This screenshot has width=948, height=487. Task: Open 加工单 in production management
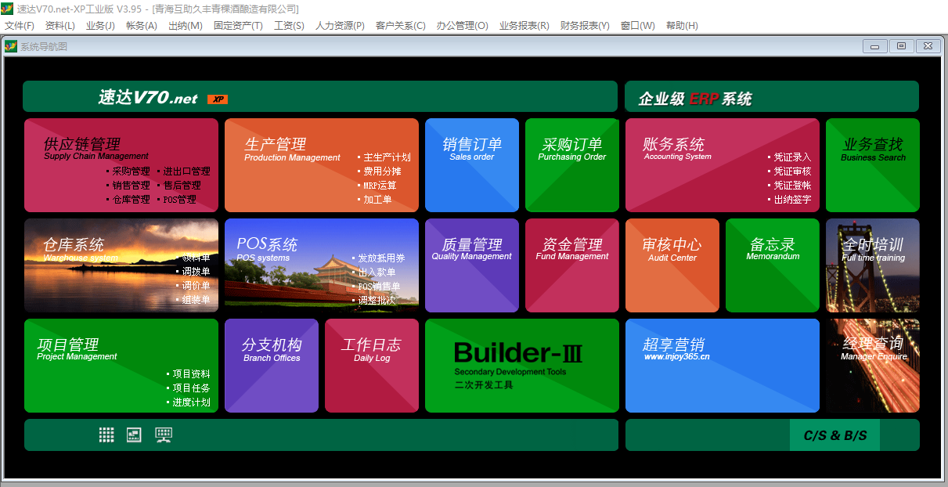point(377,200)
